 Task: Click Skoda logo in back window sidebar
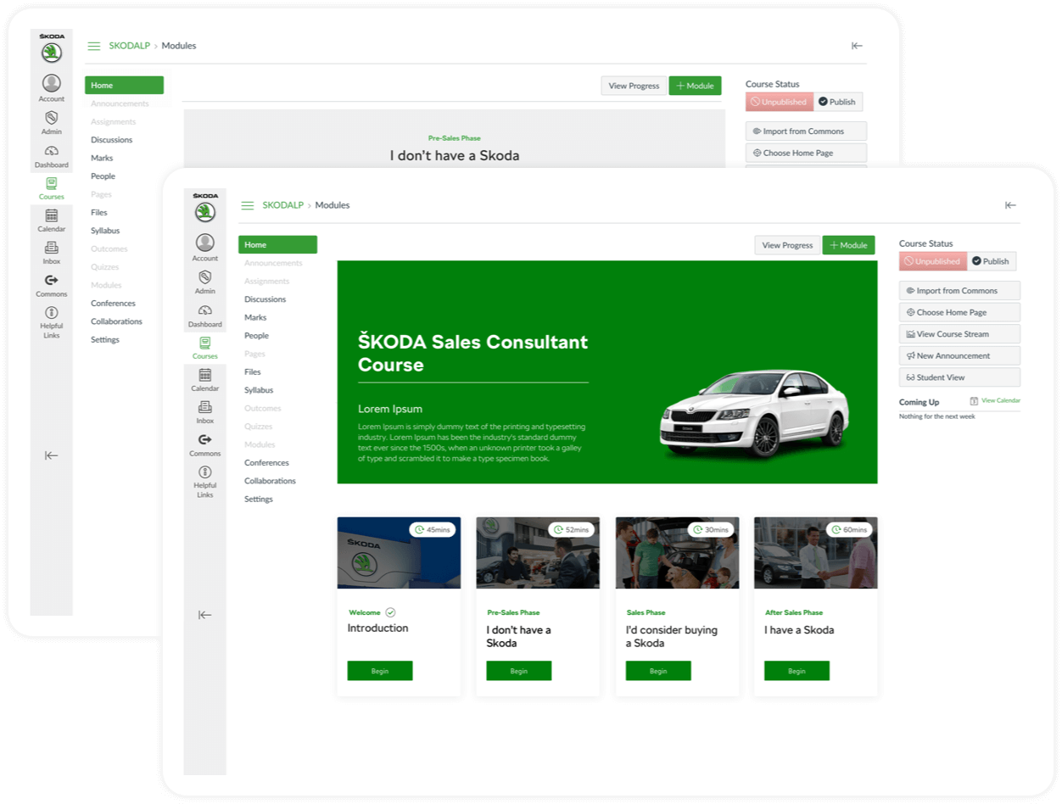point(52,49)
